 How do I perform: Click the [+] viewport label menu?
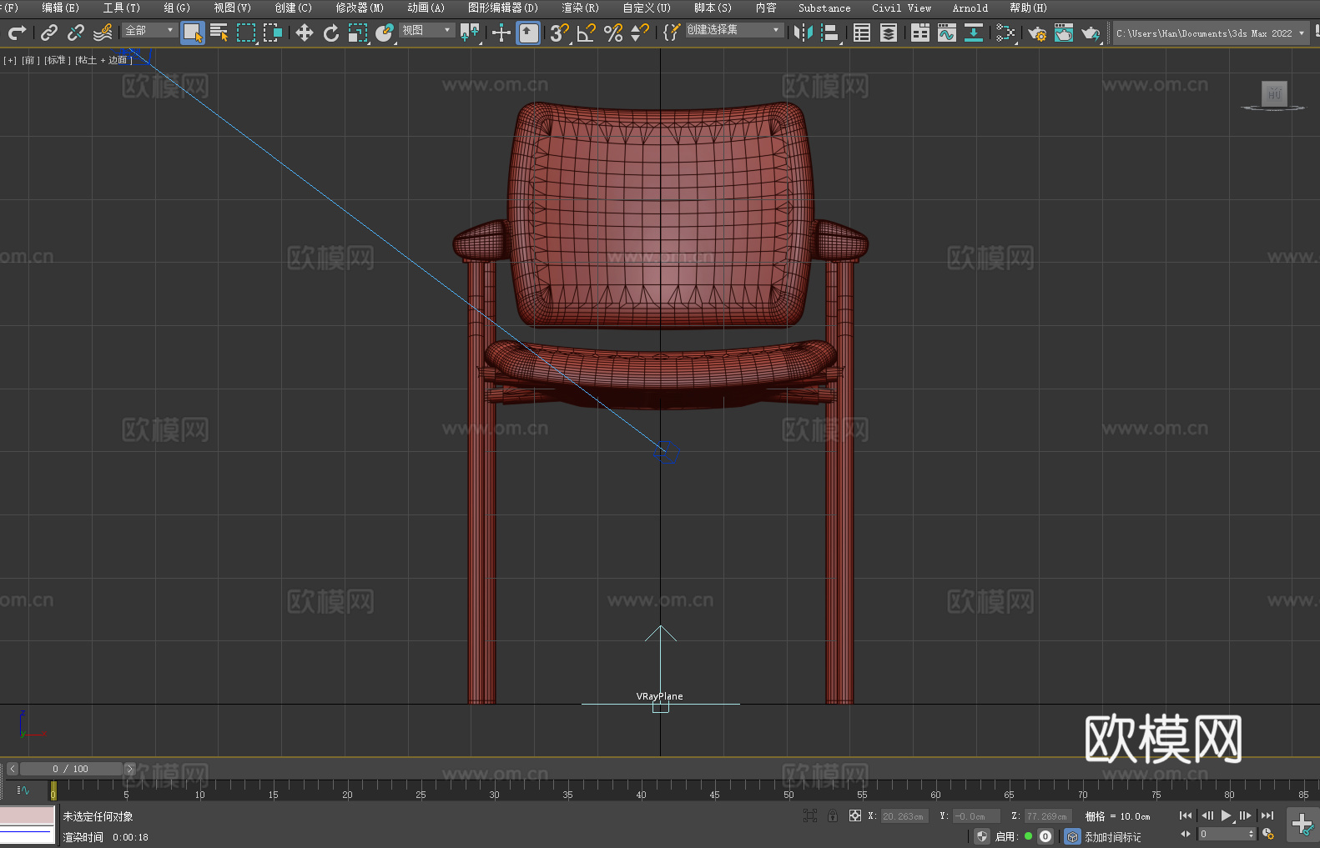tap(10, 60)
